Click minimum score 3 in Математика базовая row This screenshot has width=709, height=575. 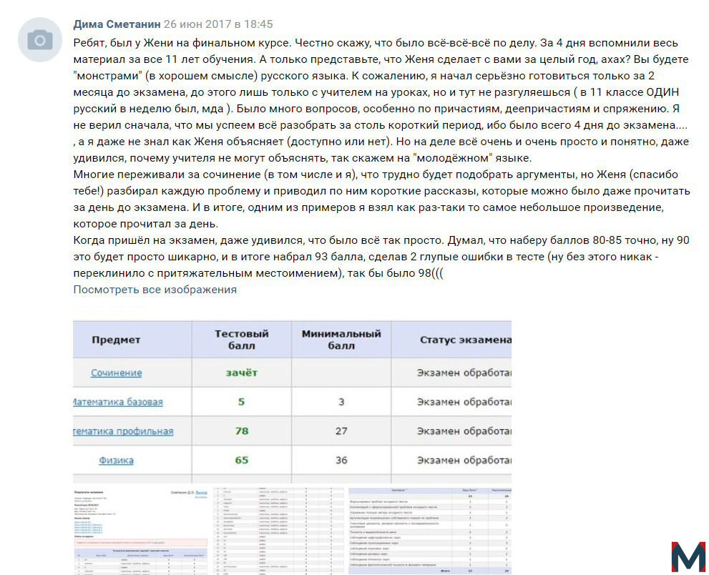point(341,402)
